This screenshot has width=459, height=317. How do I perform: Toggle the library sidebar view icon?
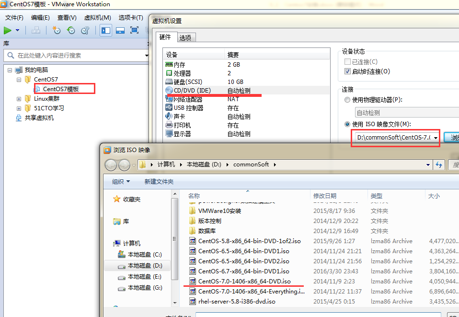click(x=106, y=30)
